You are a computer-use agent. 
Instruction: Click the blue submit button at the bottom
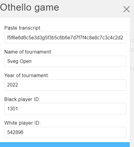point(65,145)
